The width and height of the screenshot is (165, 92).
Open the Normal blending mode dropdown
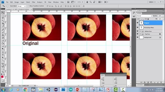tap(144, 16)
